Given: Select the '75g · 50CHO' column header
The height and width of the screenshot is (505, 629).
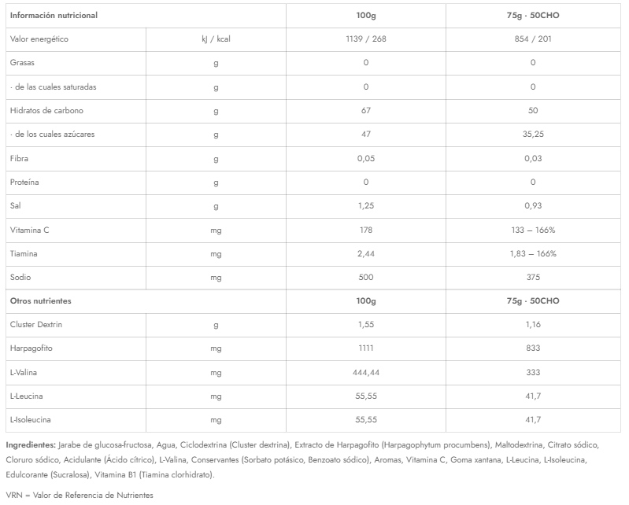Looking at the screenshot, I should coord(533,16).
